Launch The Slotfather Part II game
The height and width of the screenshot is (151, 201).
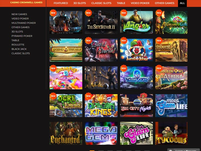tap(101, 22)
